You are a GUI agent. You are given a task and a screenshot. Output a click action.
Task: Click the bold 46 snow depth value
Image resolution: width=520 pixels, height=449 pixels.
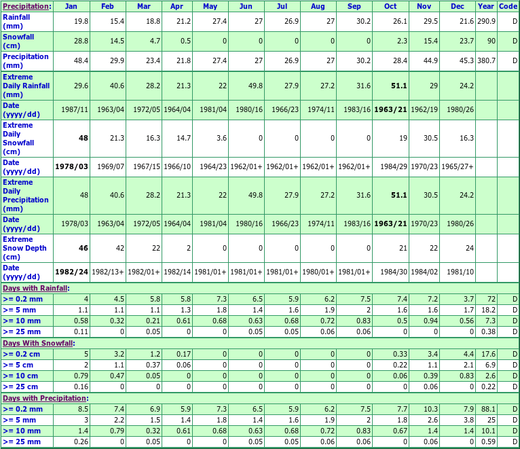(x=83, y=248)
